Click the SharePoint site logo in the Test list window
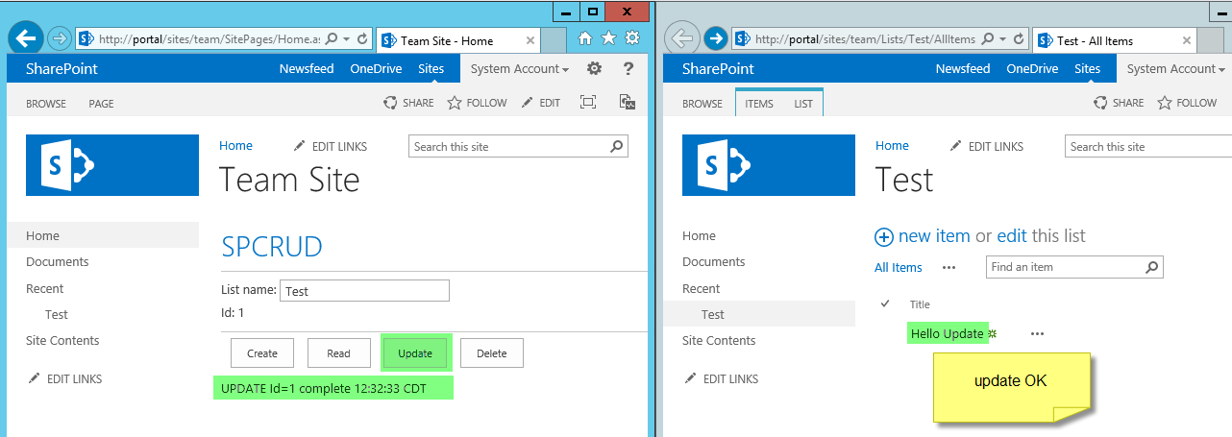The image size is (1232, 437). 768,165
